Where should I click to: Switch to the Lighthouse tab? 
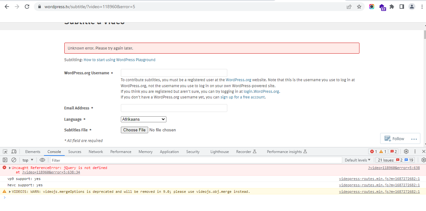click(219, 151)
